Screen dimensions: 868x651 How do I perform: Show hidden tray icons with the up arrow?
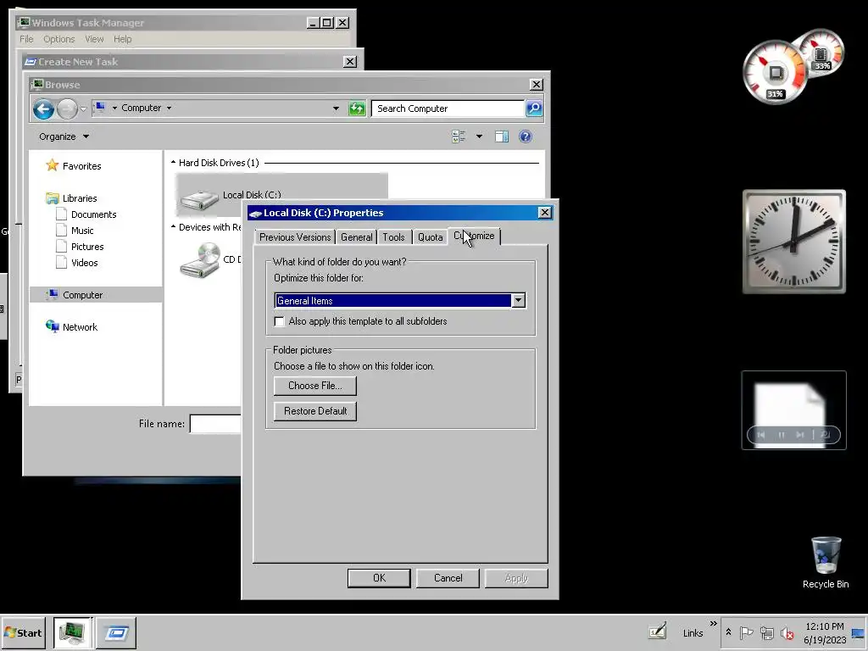click(x=728, y=632)
